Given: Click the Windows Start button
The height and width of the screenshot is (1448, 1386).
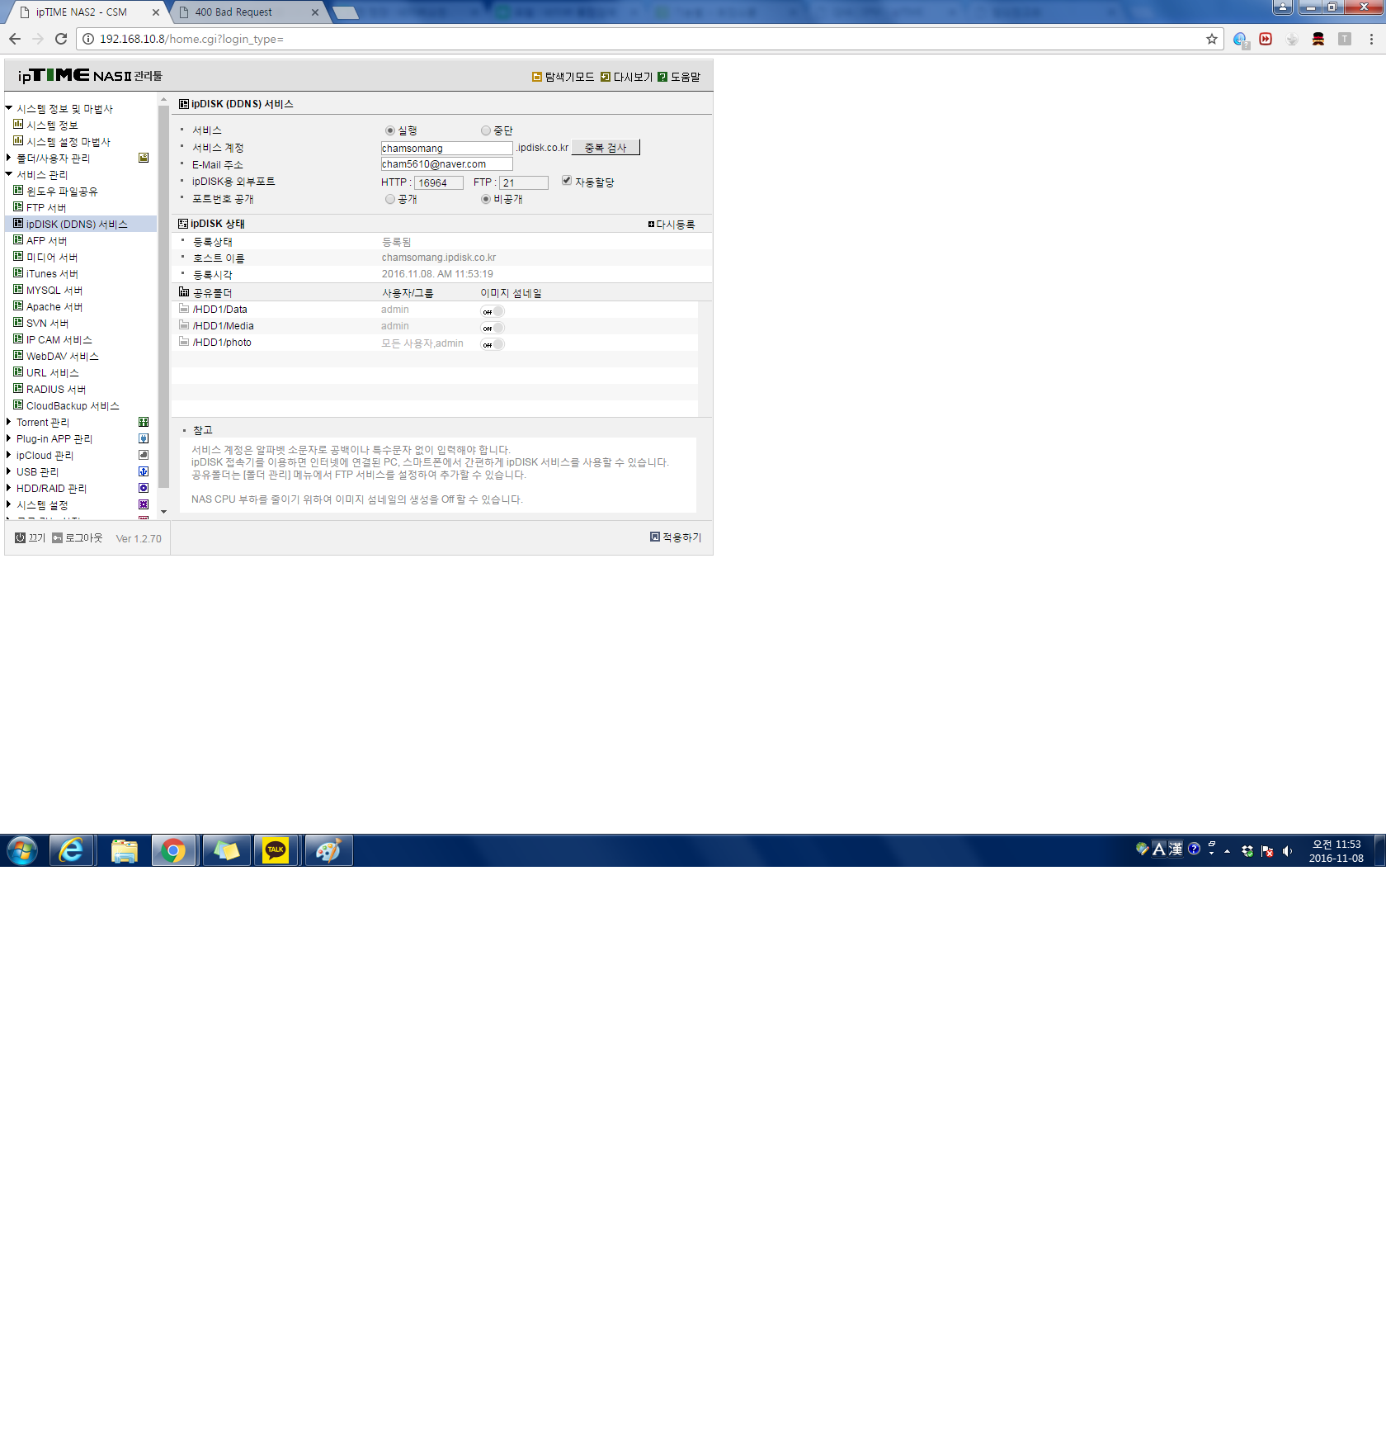Looking at the screenshot, I should pos(22,850).
